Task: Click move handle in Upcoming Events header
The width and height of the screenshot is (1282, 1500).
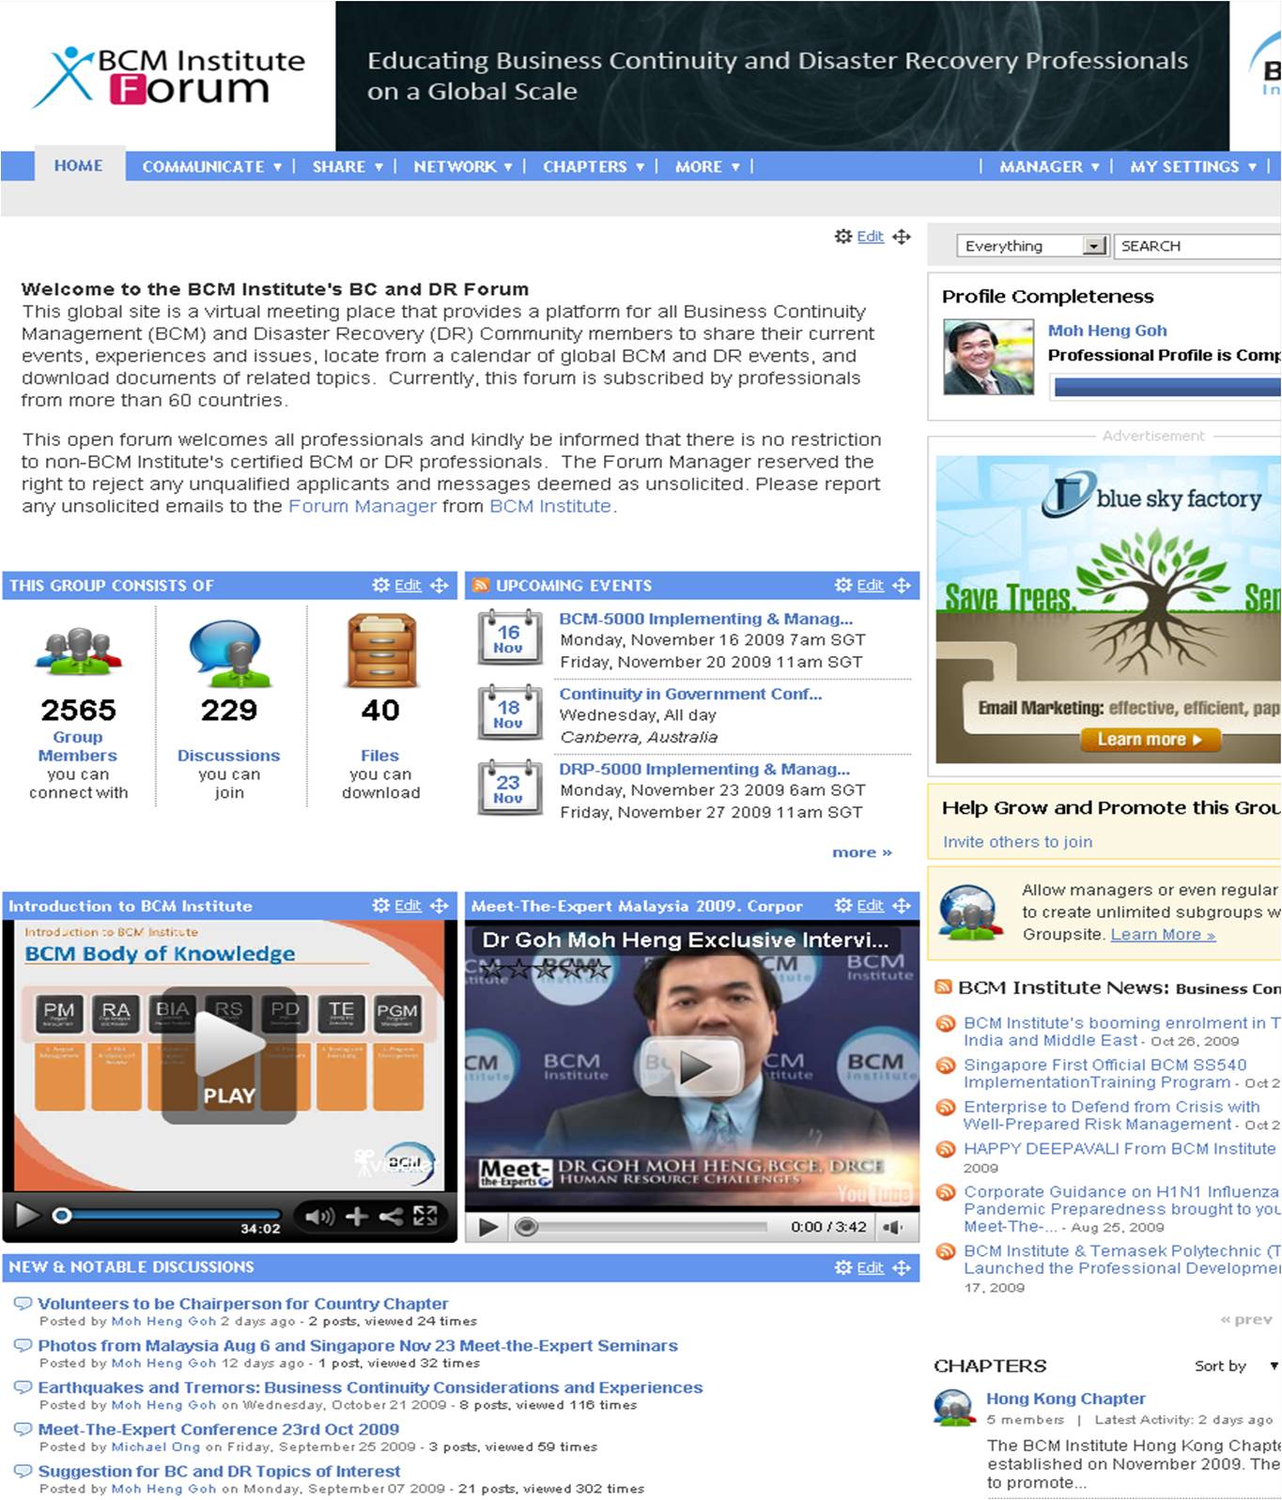Action: 902,585
